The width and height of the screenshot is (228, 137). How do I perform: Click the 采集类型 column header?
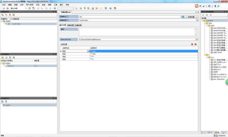[16, 19]
